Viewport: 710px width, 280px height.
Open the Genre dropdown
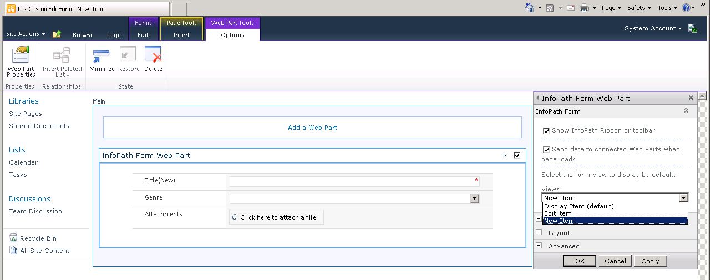click(475, 198)
